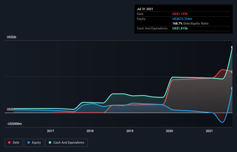
Task: Toggle the Cash And Equivalents legend button
Action: (66, 143)
